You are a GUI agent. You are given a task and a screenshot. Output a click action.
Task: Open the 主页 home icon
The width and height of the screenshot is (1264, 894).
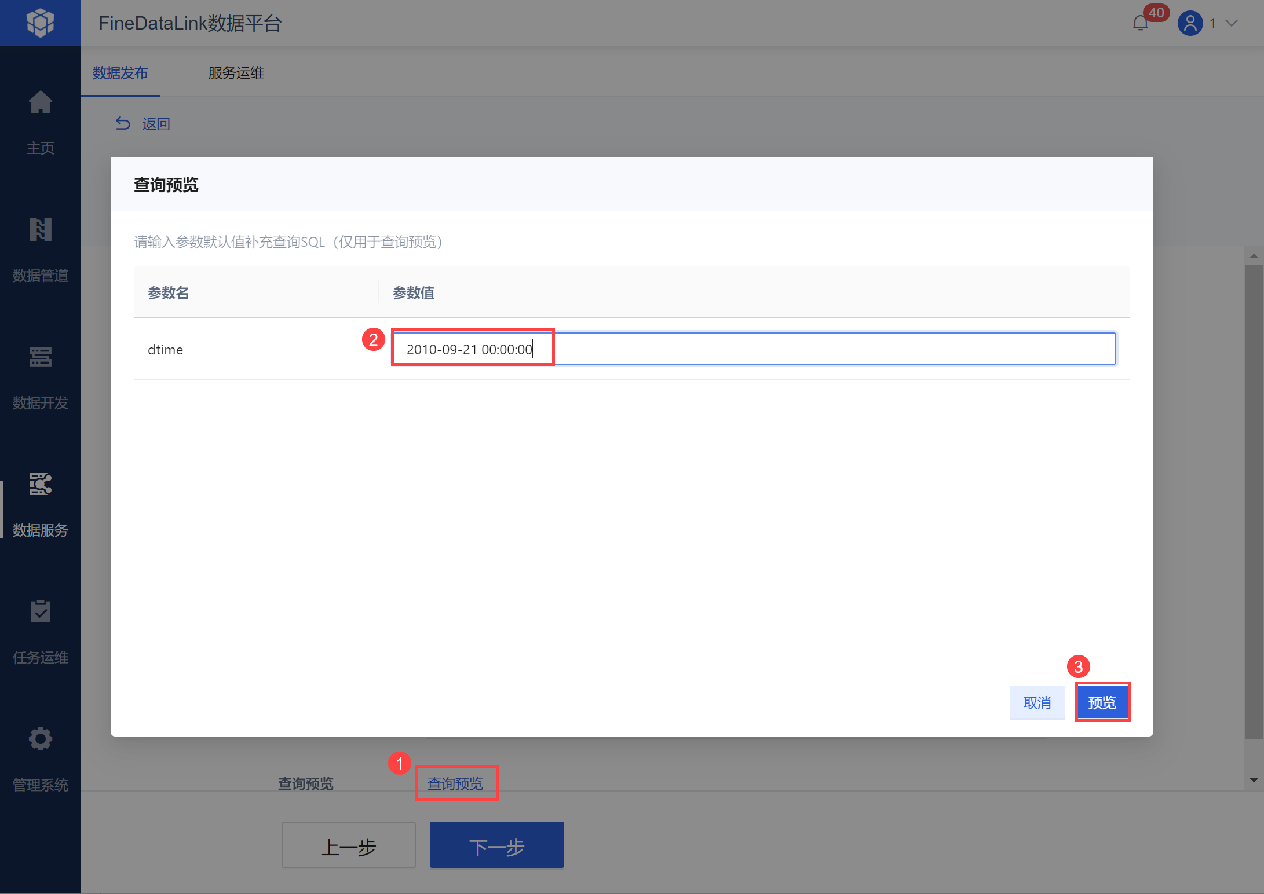coord(40,103)
